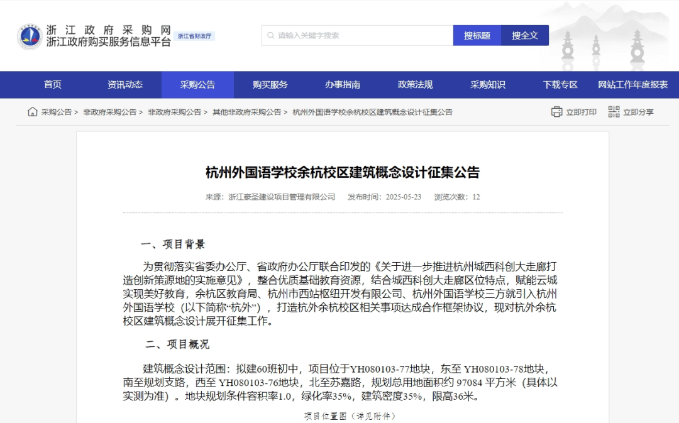Click the printer icon

(556, 112)
